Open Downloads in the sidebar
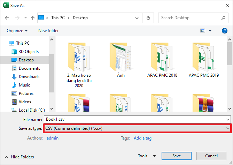Screen dimensions: 233x165 [29, 77]
